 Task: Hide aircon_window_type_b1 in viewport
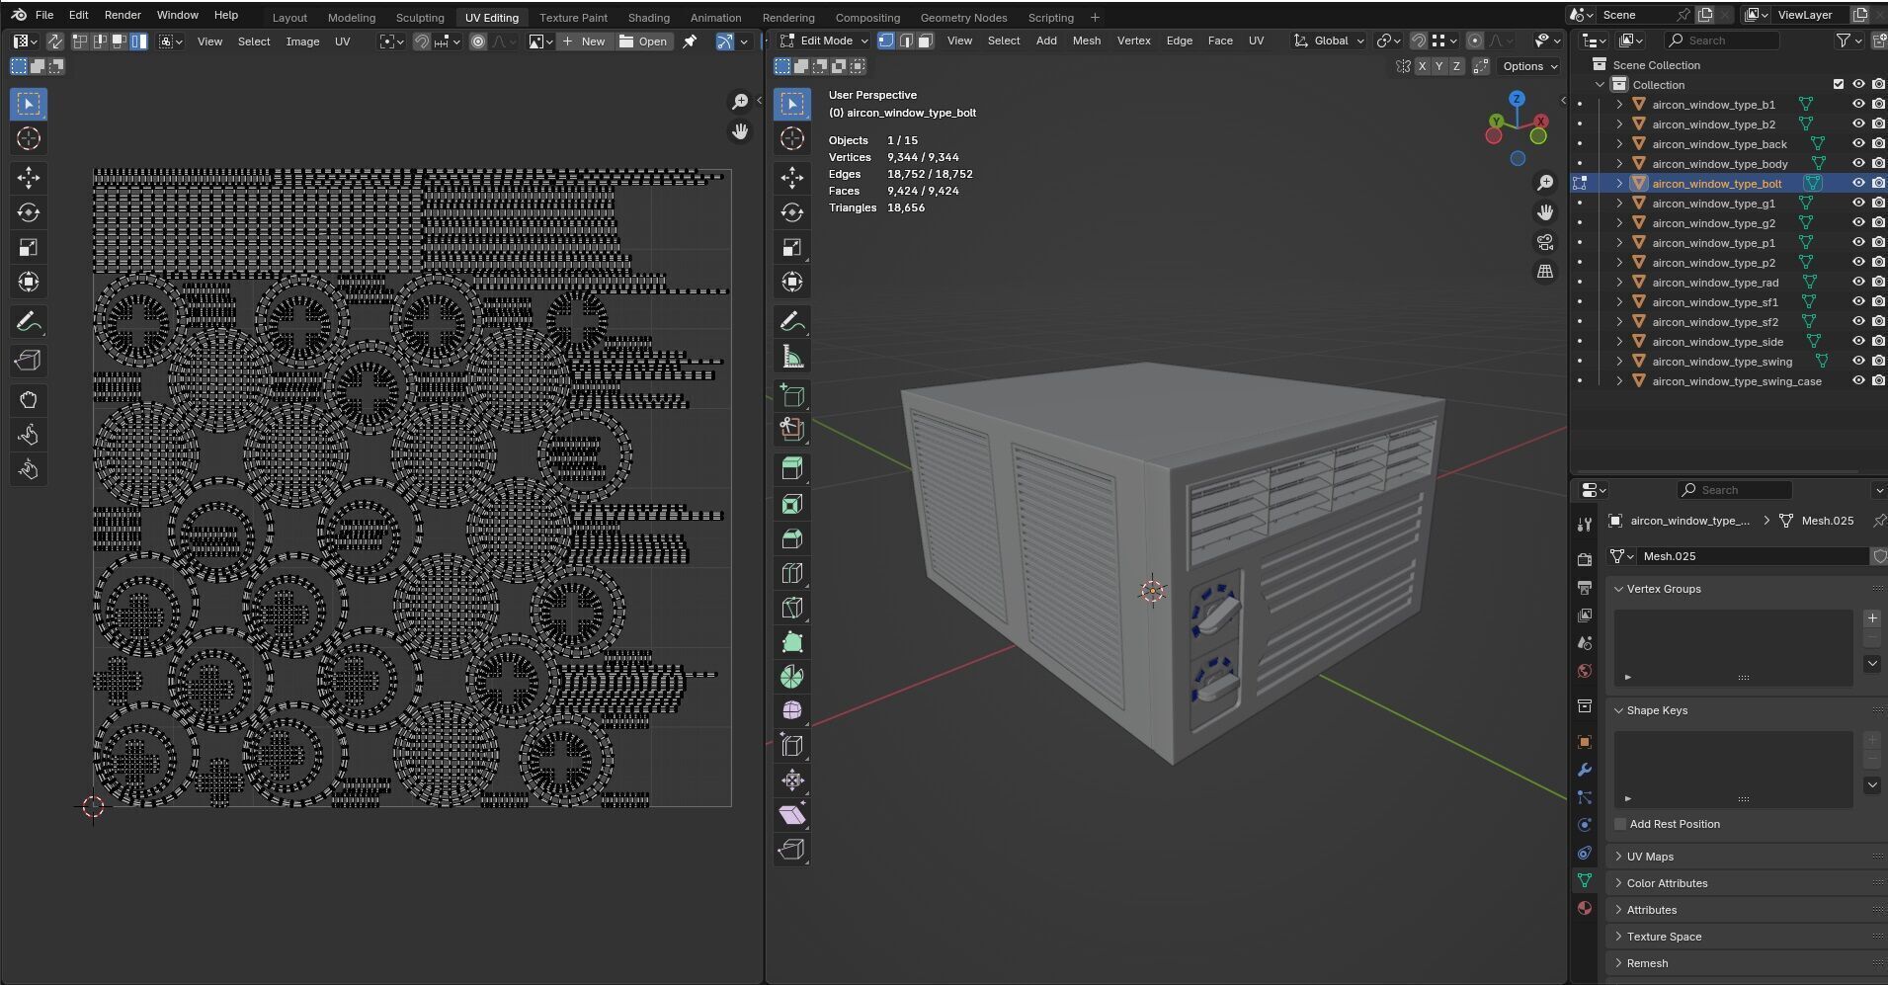[1858, 104]
